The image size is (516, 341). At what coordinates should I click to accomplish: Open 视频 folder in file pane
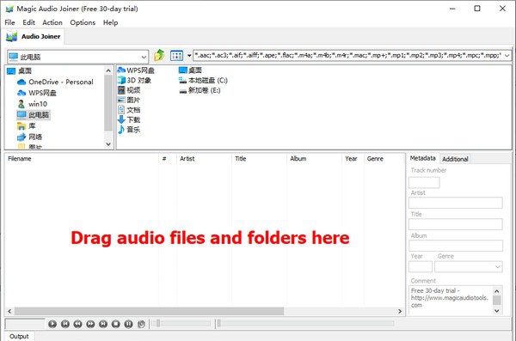click(x=129, y=90)
